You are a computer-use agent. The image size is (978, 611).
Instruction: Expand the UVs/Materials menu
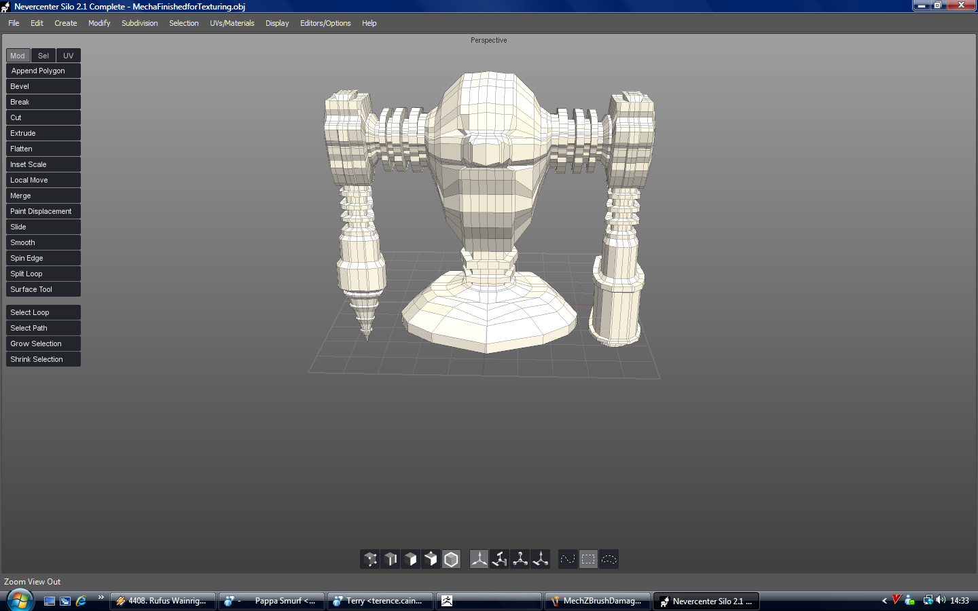point(232,23)
